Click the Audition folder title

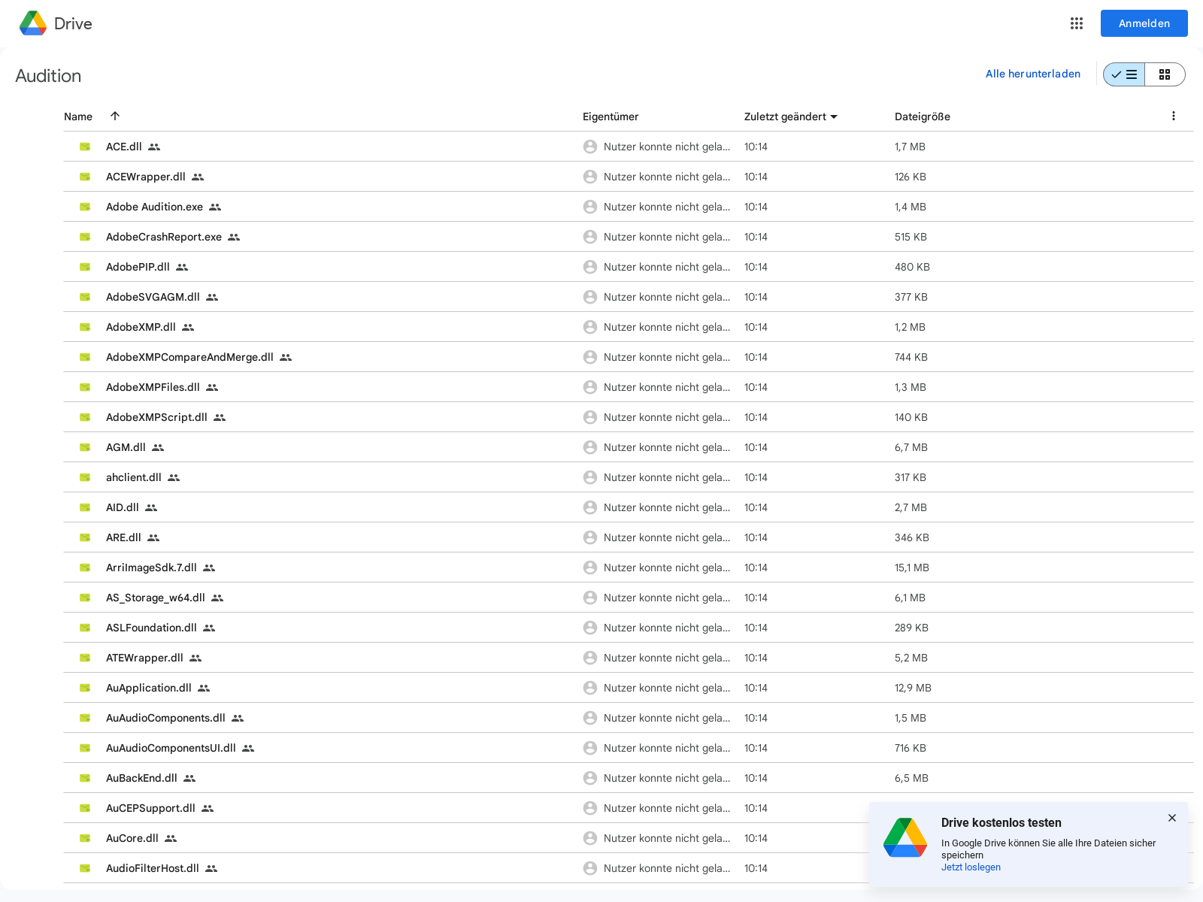tap(48, 76)
